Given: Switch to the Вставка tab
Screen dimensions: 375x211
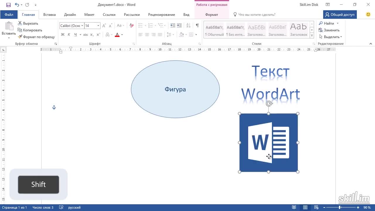Looking at the screenshot, I should pos(50,14).
